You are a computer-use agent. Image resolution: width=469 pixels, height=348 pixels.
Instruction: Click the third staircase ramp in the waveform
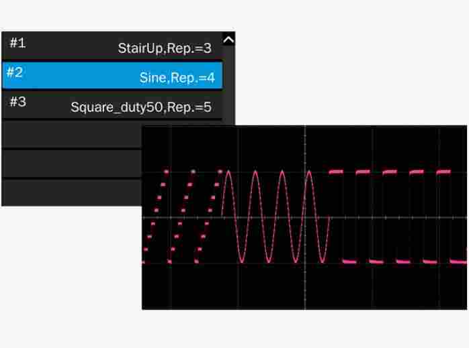pos(208,216)
